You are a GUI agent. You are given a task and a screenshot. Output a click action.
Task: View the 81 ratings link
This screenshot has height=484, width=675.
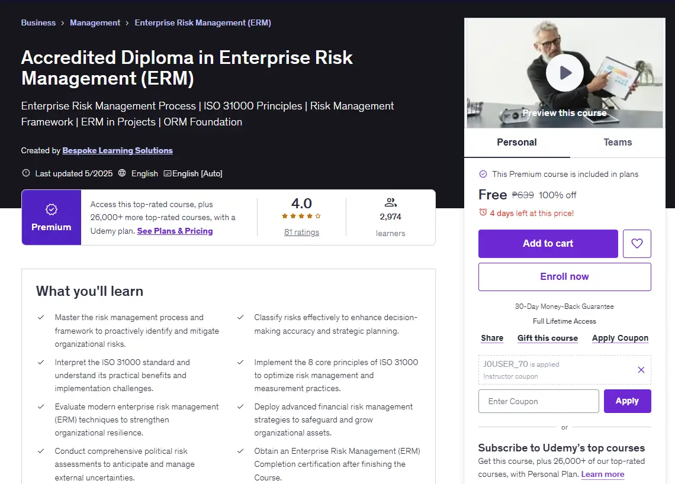tap(301, 233)
